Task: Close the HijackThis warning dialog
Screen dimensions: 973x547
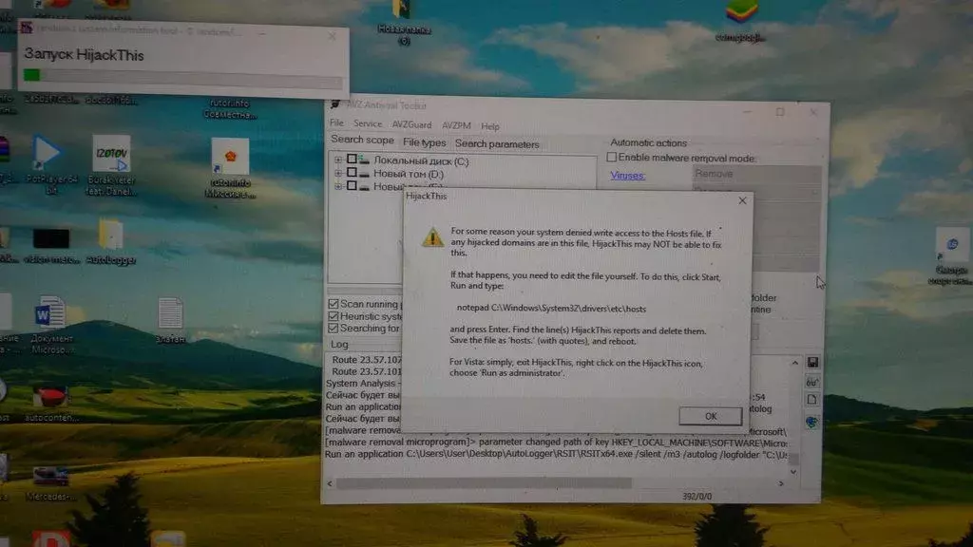Action: [742, 200]
